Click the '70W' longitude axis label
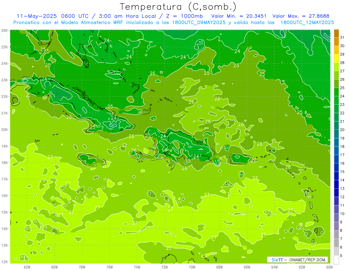This screenshot has width=350, height=271. (x=192, y=267)
